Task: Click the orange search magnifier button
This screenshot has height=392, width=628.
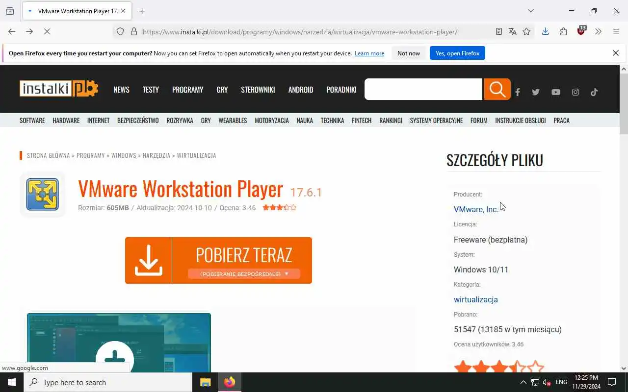Action: 497,89
